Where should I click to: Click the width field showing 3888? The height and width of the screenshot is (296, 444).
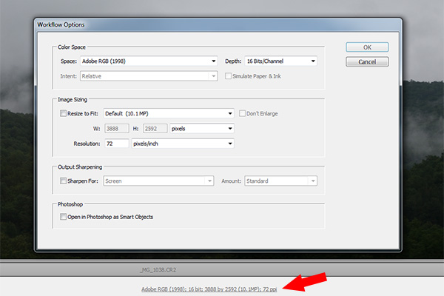pyautogui.click(x=117, y=129)
